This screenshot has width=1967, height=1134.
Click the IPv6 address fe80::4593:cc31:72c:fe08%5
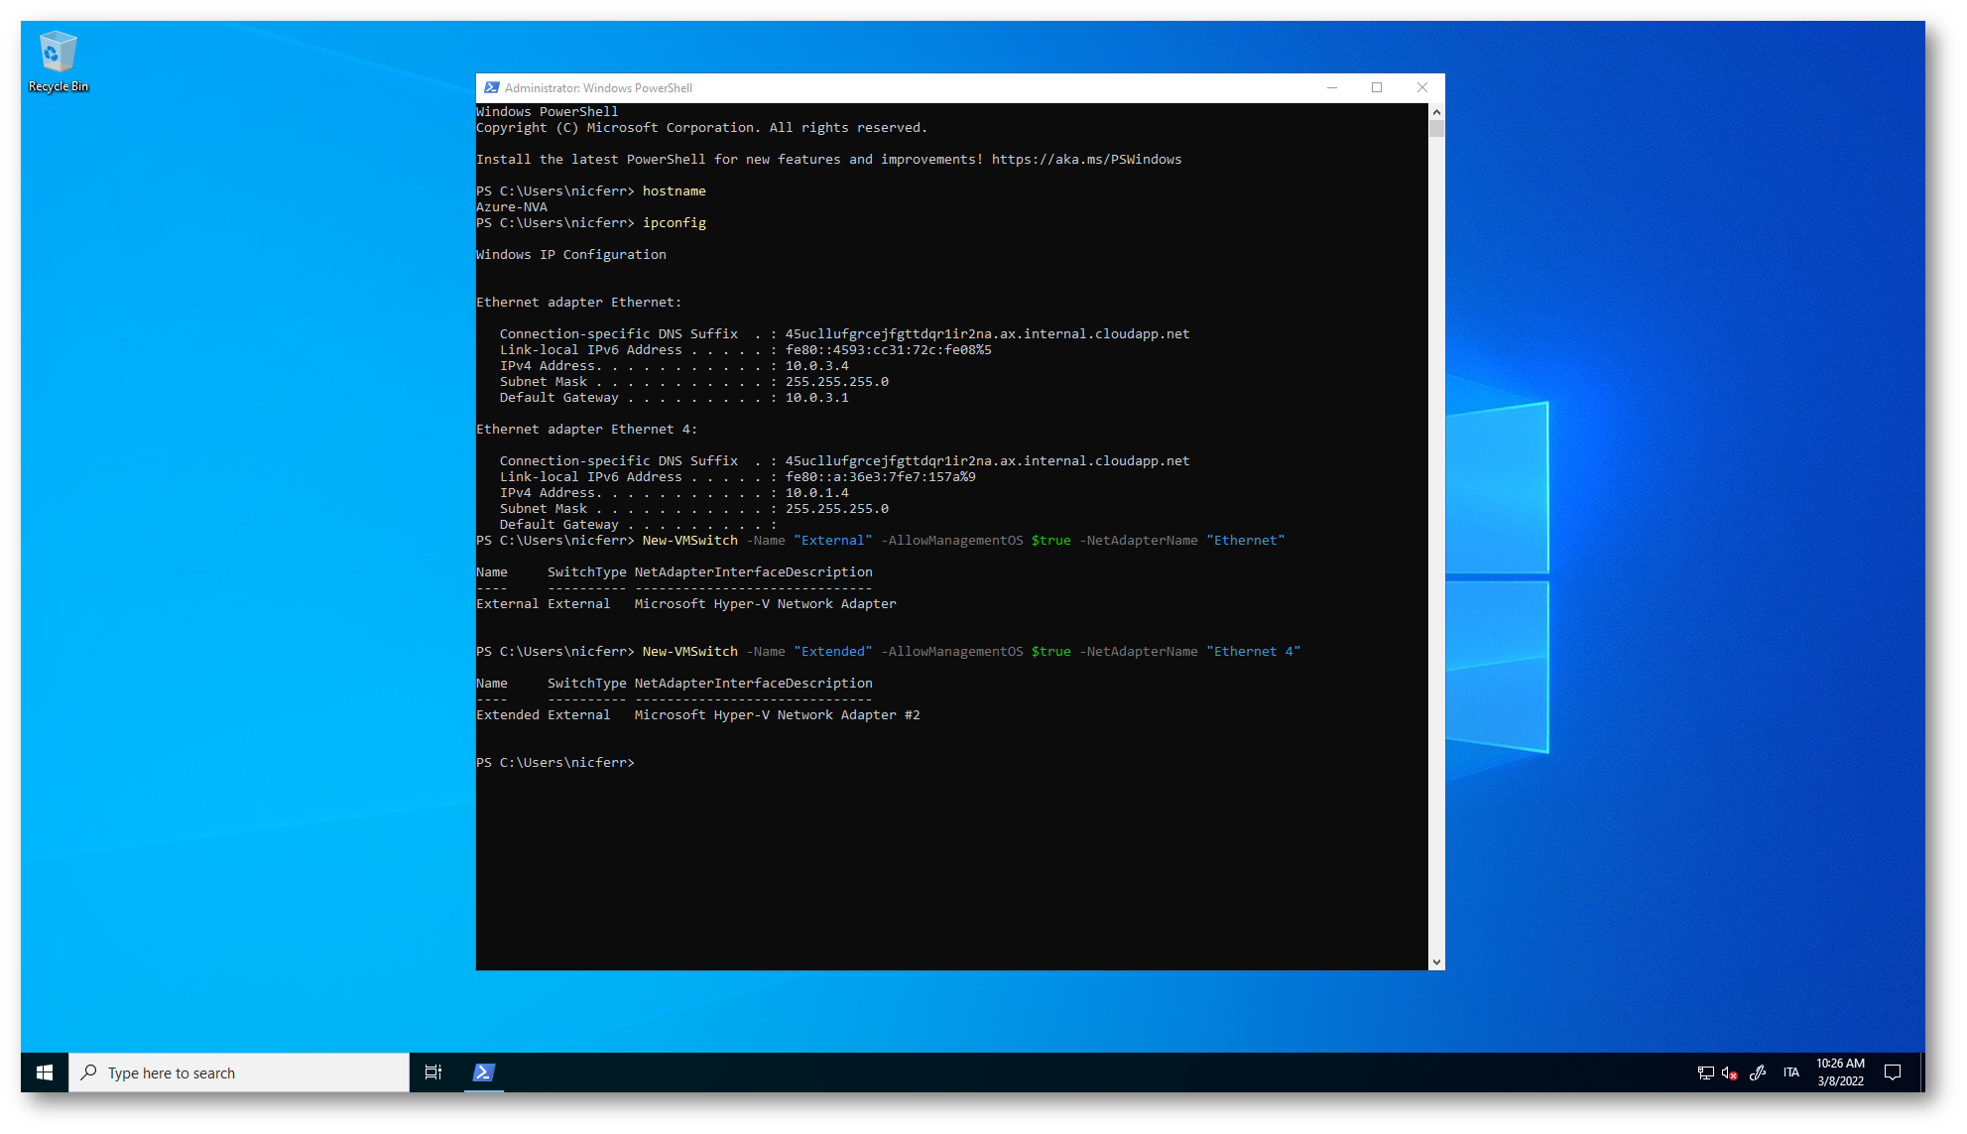(889, 350)
